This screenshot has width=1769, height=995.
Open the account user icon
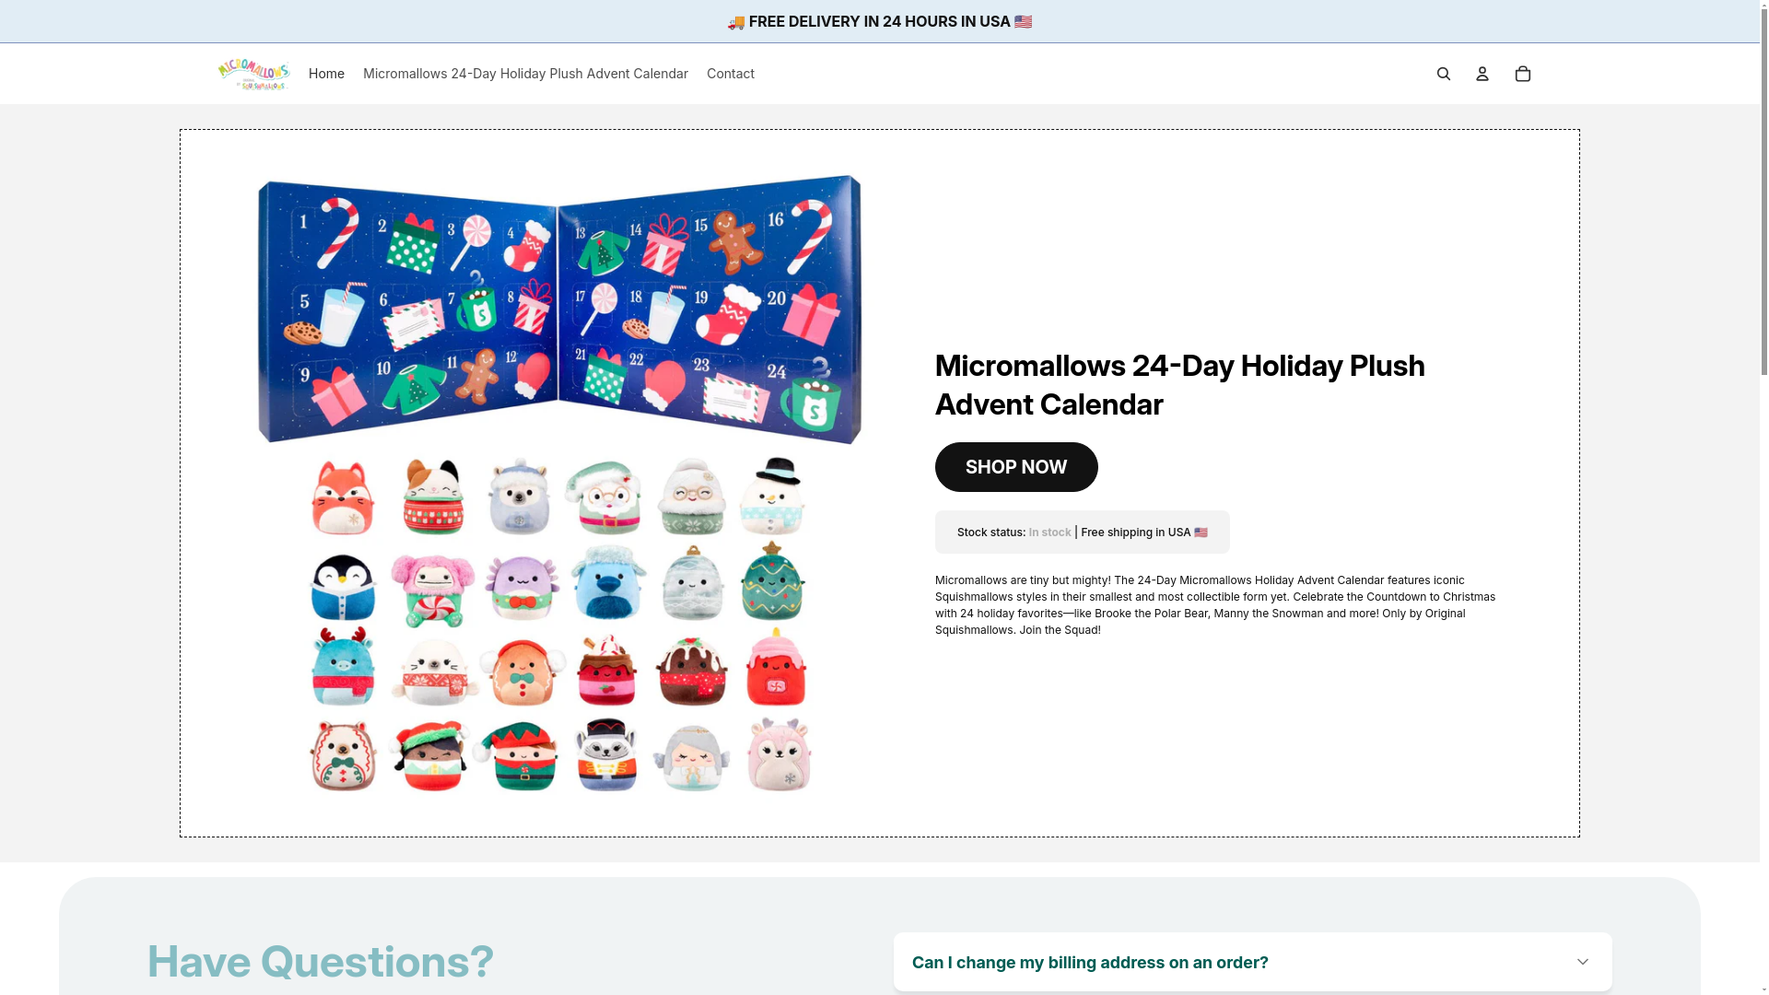1482,74
